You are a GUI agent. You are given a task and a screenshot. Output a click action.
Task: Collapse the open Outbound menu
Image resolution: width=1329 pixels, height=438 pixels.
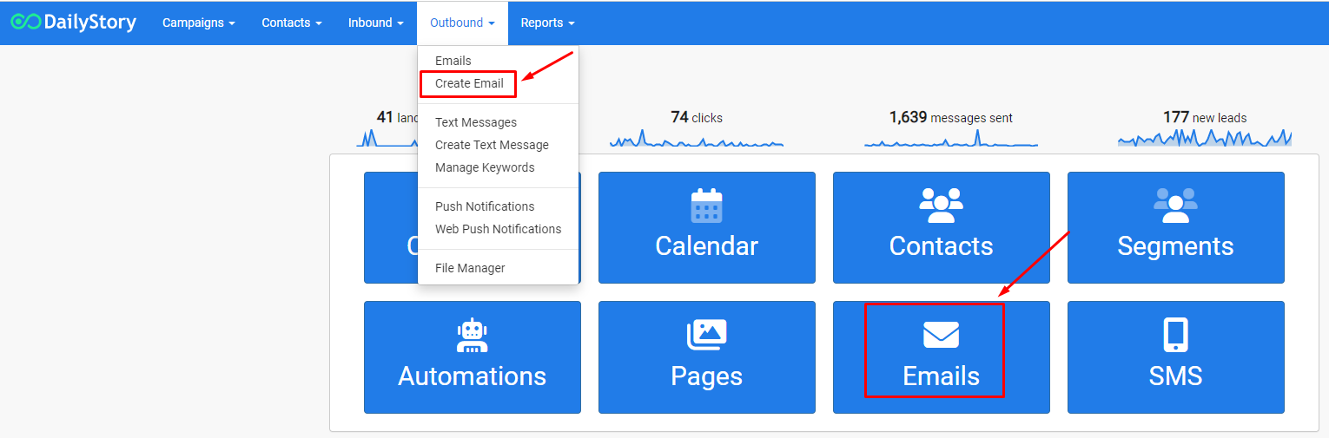pos(462,23)
